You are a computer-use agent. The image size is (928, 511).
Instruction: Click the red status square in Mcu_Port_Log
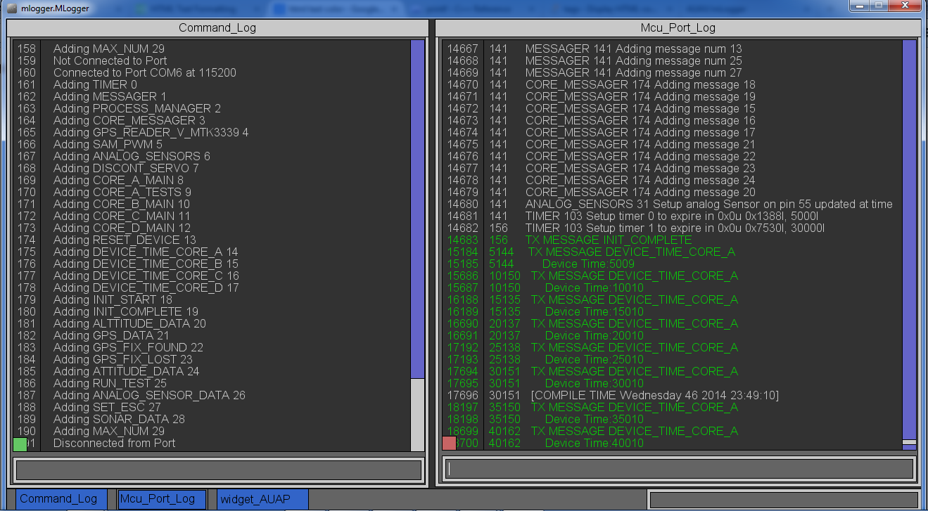coord(449,443)
